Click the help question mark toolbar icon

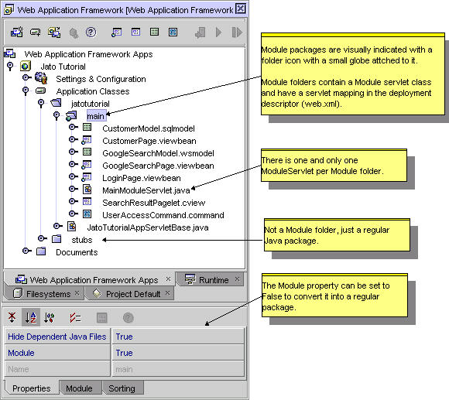click(91, 32)
